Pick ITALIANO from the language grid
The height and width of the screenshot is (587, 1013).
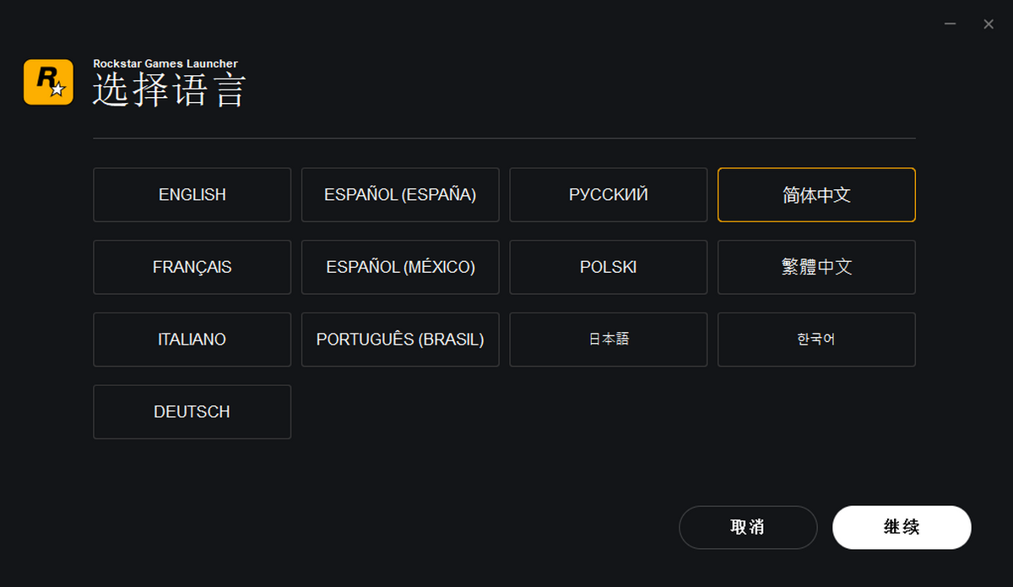[x=192, y=340]
